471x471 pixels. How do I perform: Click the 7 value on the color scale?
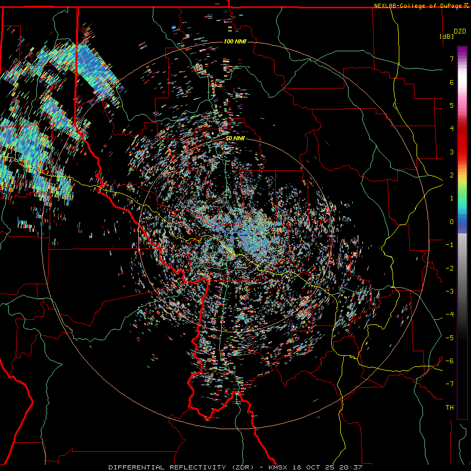[x=452, y=59]
